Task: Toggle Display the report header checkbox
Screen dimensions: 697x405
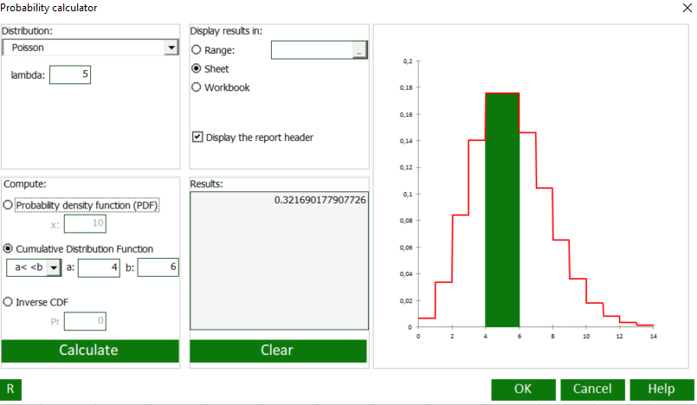Action: click(x=197, y=137)
